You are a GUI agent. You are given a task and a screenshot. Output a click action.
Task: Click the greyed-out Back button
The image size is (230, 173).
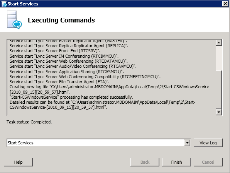coord(145,162)
